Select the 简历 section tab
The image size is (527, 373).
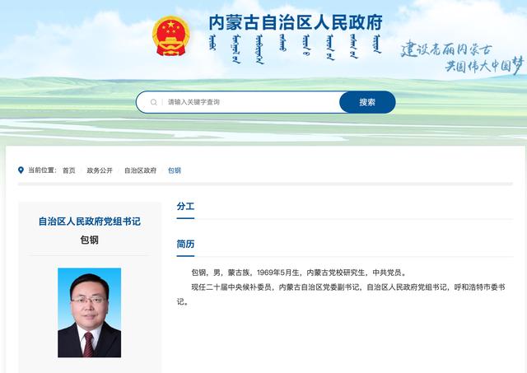185,244
